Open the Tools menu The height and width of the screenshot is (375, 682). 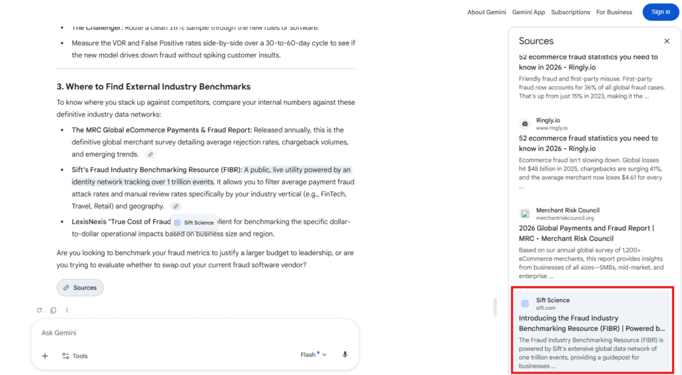75,356
